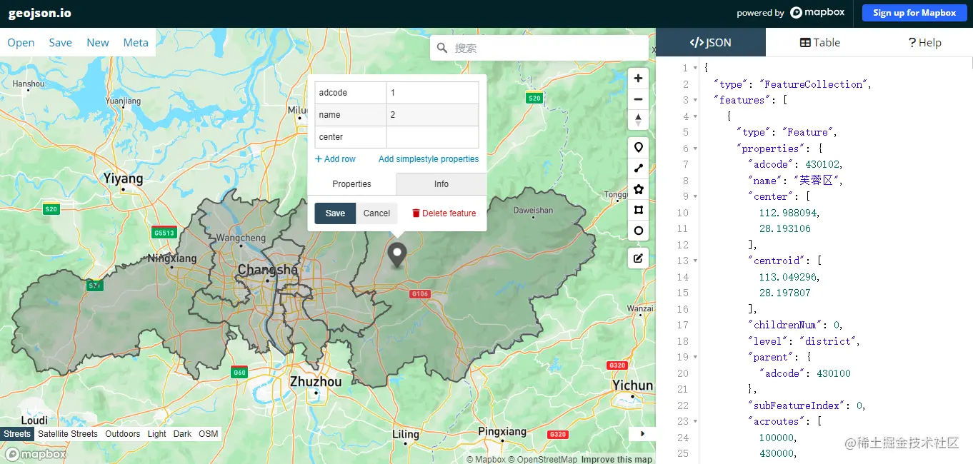Screen dimensions: 973x464
Task: Click Add simplestyle properties link
Action: tap(429, 159)
